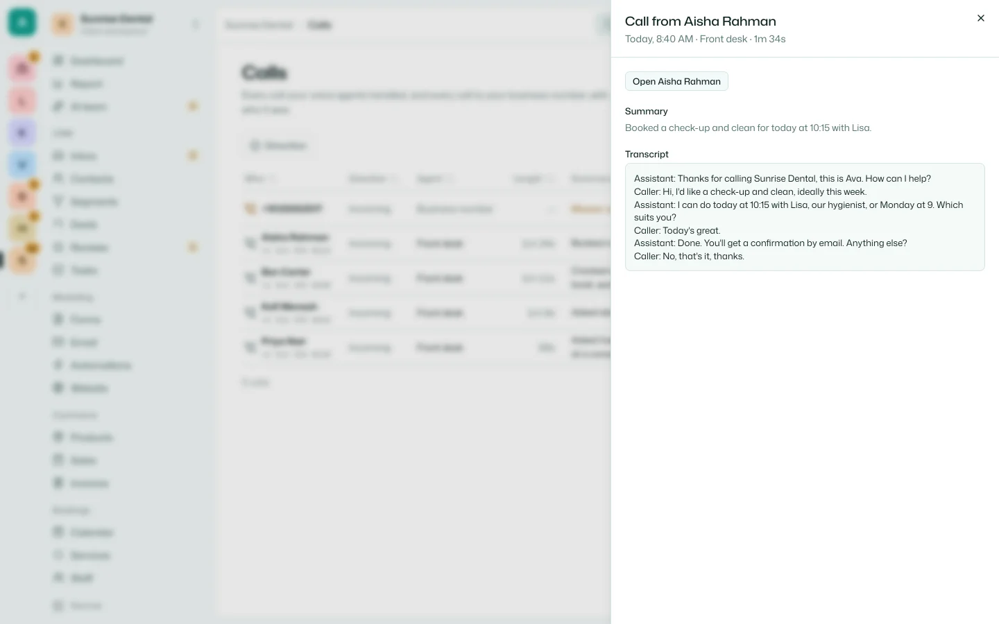Sort calls by the Agent column
The width and height of the screenshot is (999, 624).
click(x=435, y=179)
